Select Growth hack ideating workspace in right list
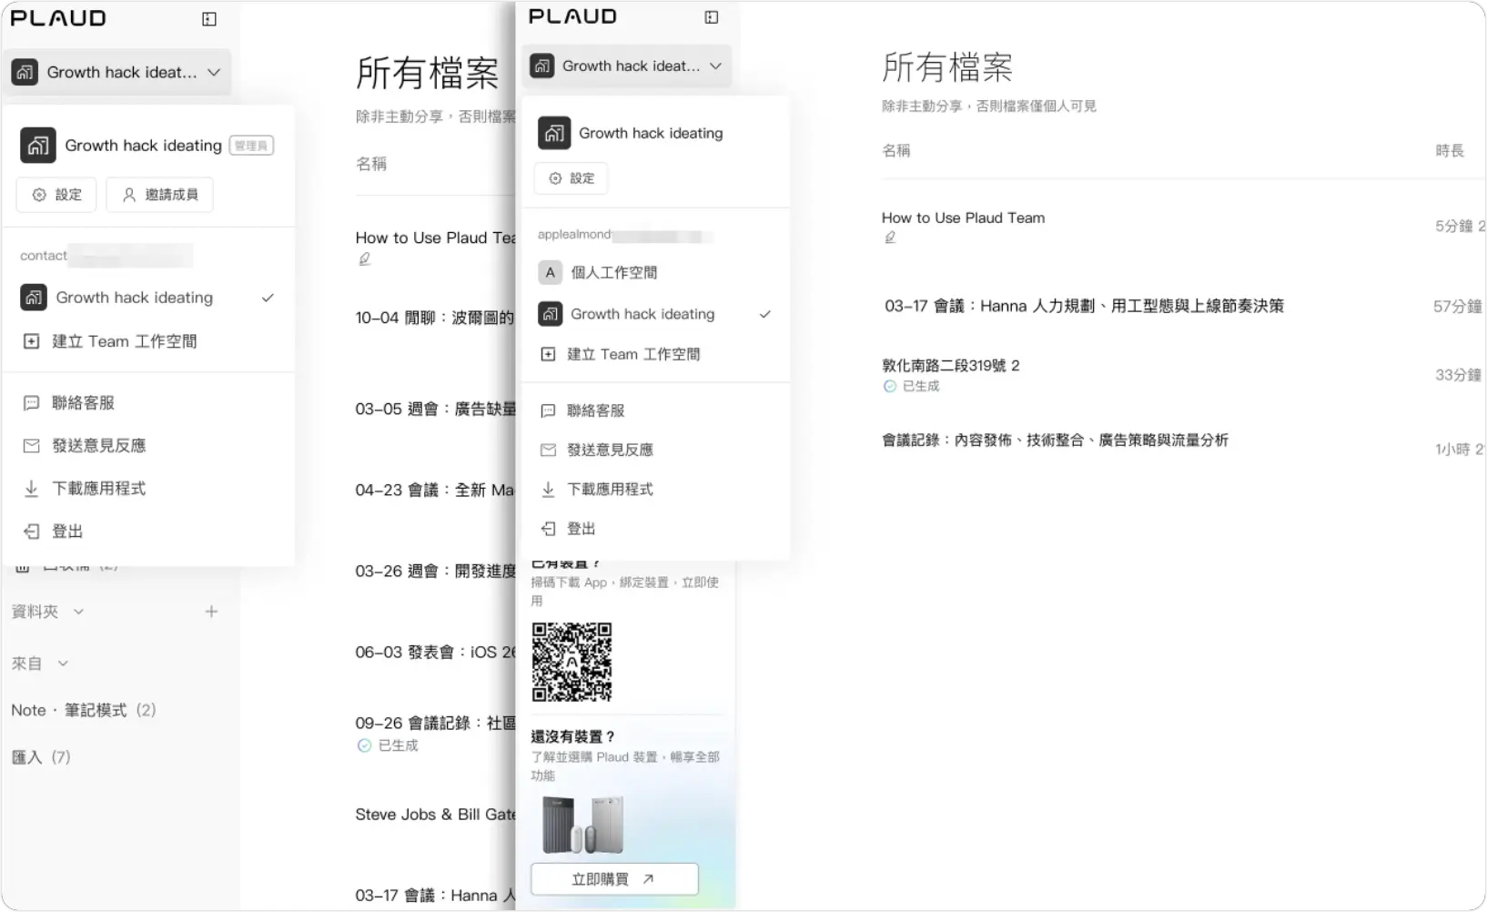The image size is (1487, 912). [x=654, y=314]
